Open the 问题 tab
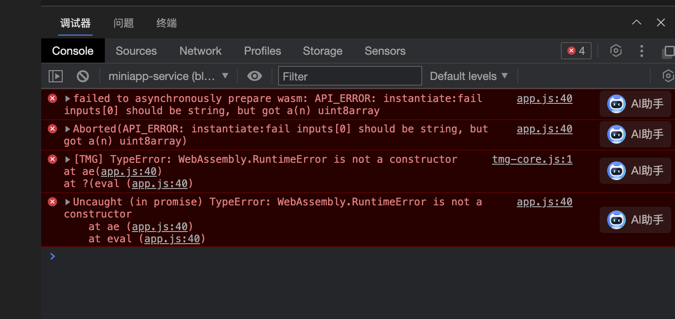The image size is (675, 319). click(x=124, y=23)
